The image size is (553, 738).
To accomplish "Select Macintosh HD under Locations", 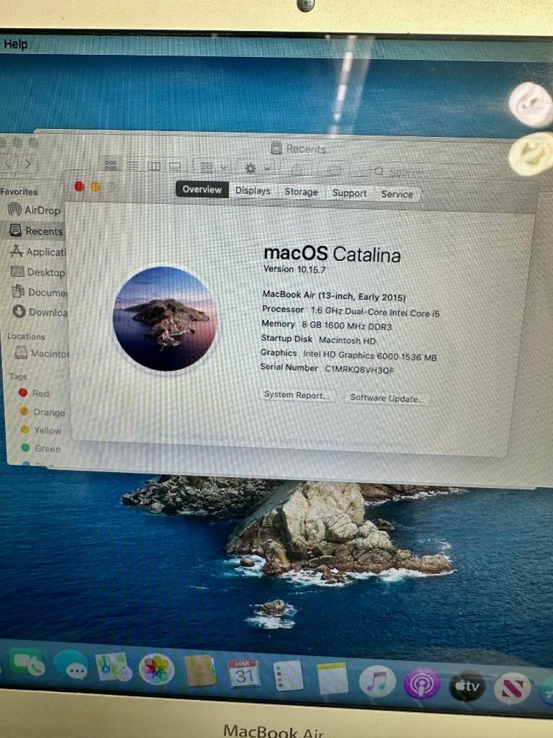I will [42, 352].
